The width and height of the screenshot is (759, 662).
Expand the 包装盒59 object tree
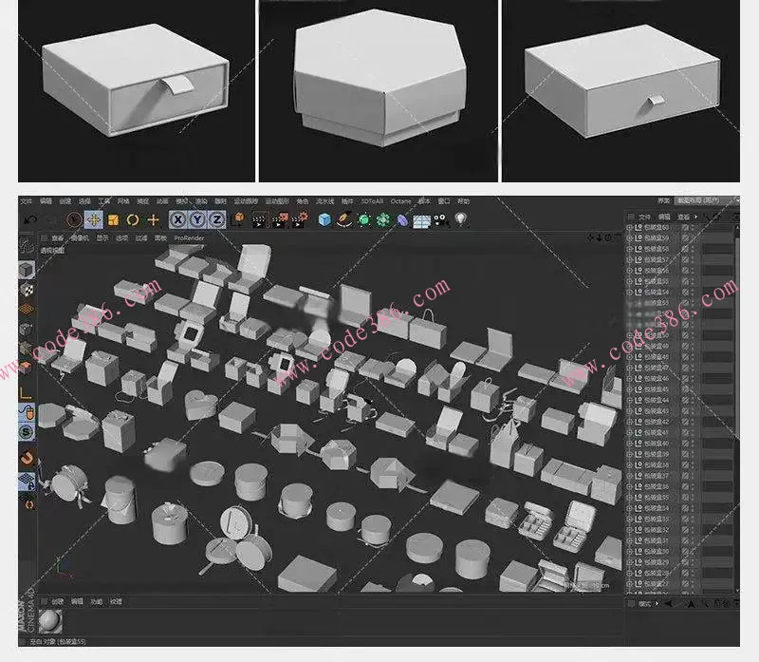[x=630, y=238]
